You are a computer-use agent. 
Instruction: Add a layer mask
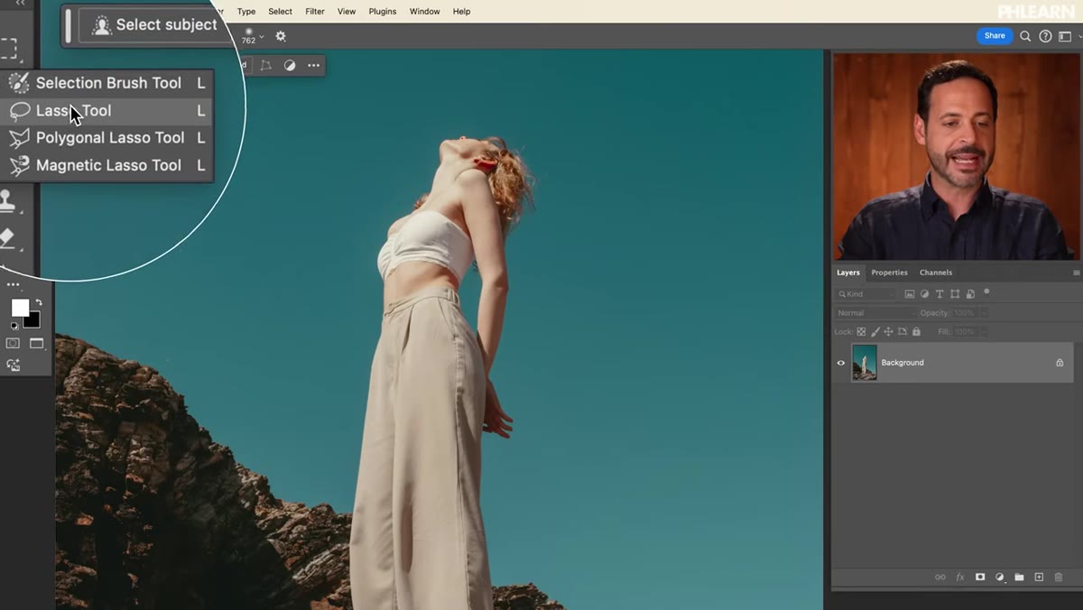[980, 578]
